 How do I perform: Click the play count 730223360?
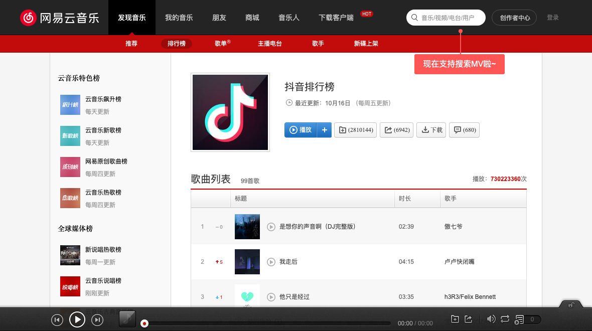click(506, 179)
